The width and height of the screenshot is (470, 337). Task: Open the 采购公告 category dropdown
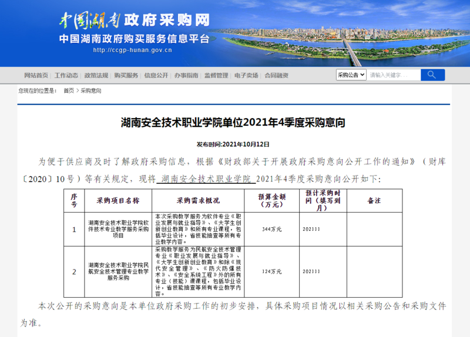point(351,75)
